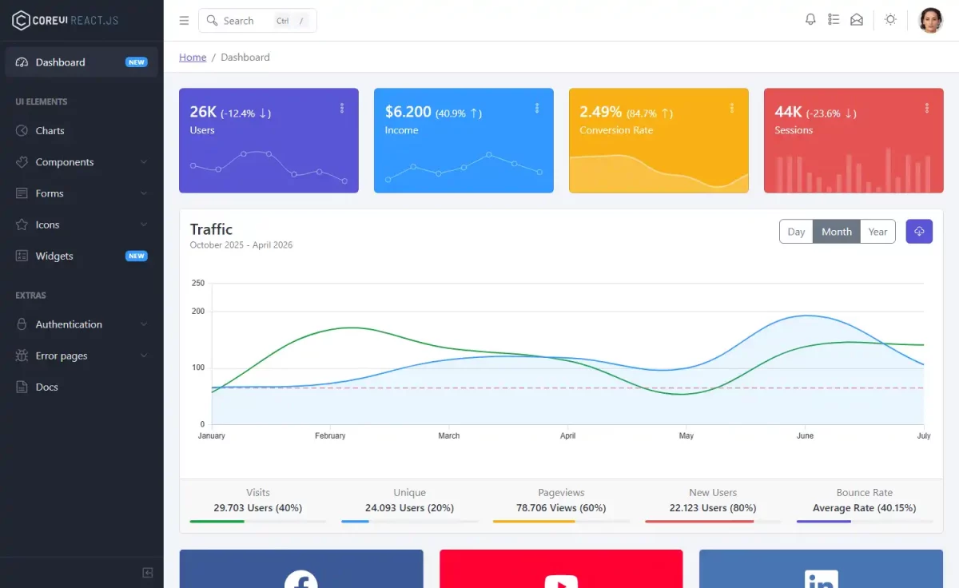Open options menu on Conversion Rate card
Viewport: 959px width, 588px height.
pos(732,108)
